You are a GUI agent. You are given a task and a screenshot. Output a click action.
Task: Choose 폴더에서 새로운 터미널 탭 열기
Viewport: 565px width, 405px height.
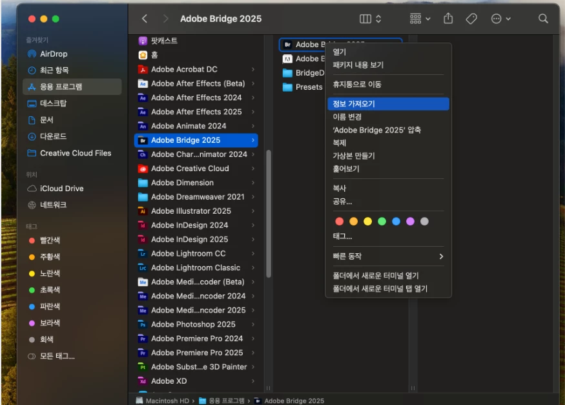coord(388,289)
